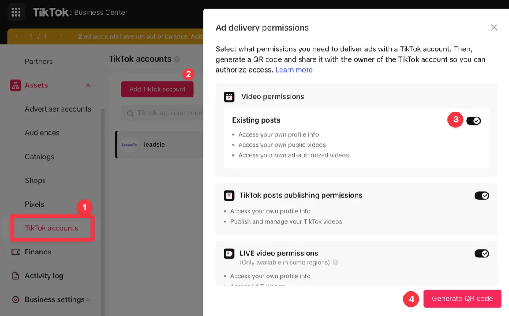The width and height of the screenshot is (509, 316).
Task: Click the info icon beside TikTok accounts heading
Action: coord(177,59)
